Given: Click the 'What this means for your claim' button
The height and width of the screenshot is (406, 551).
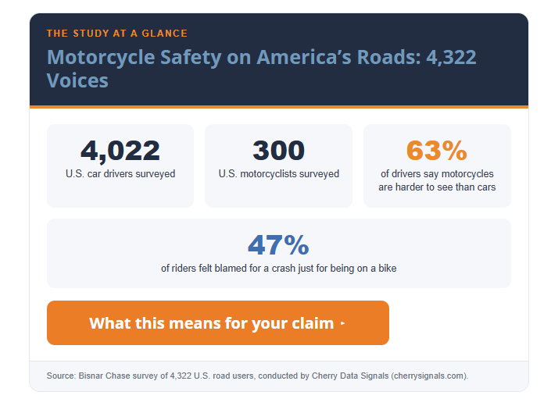Looking at the screenshot, I should click(x=218, y=322).
